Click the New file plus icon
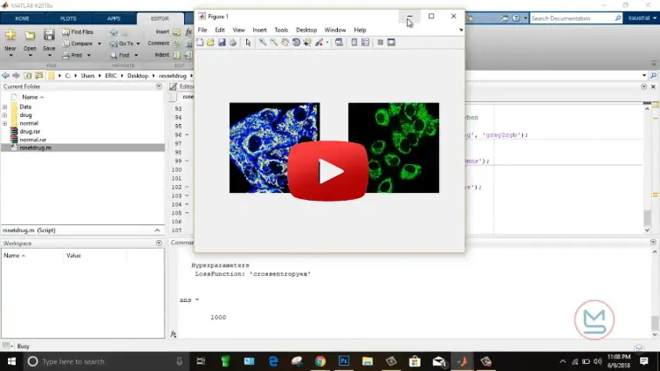The height and width of the screenshot is (371, 660). pos(10,36)
